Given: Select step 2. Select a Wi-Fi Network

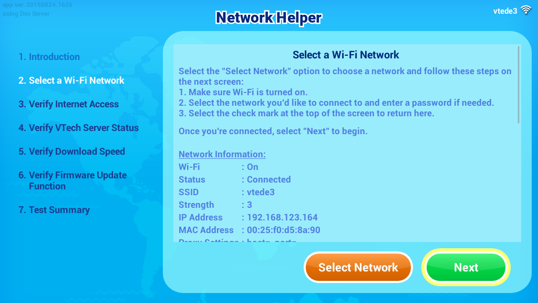Looking at the screenshot, I should (71, 80).
